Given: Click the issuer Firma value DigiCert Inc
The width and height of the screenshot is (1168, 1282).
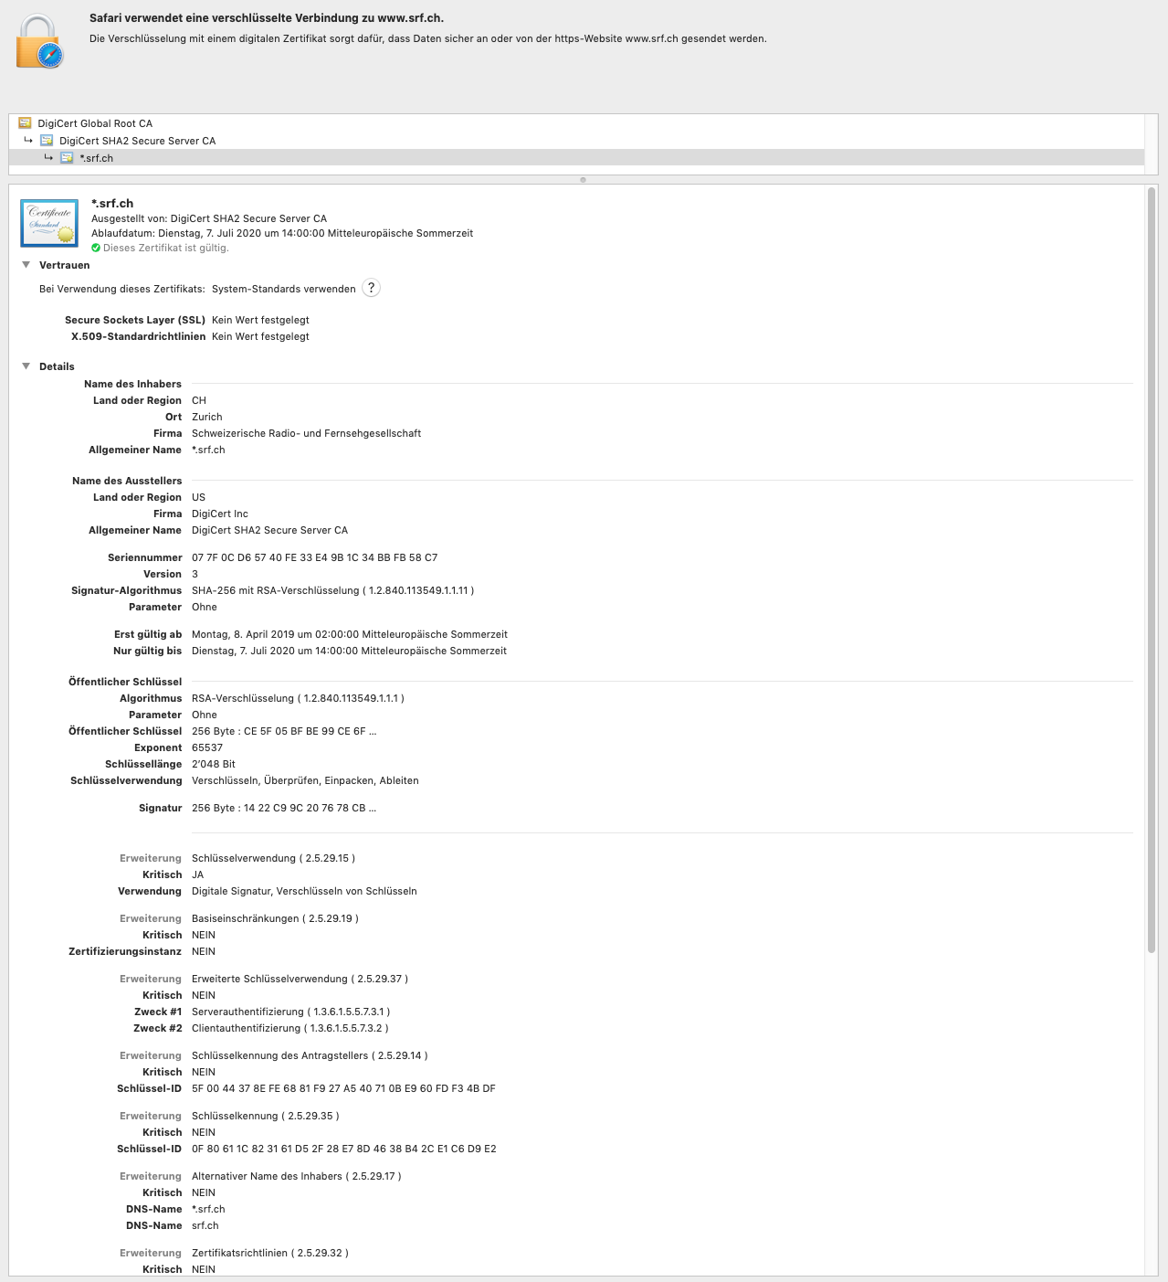Looking at the screenshot, I should pos(220,514).
